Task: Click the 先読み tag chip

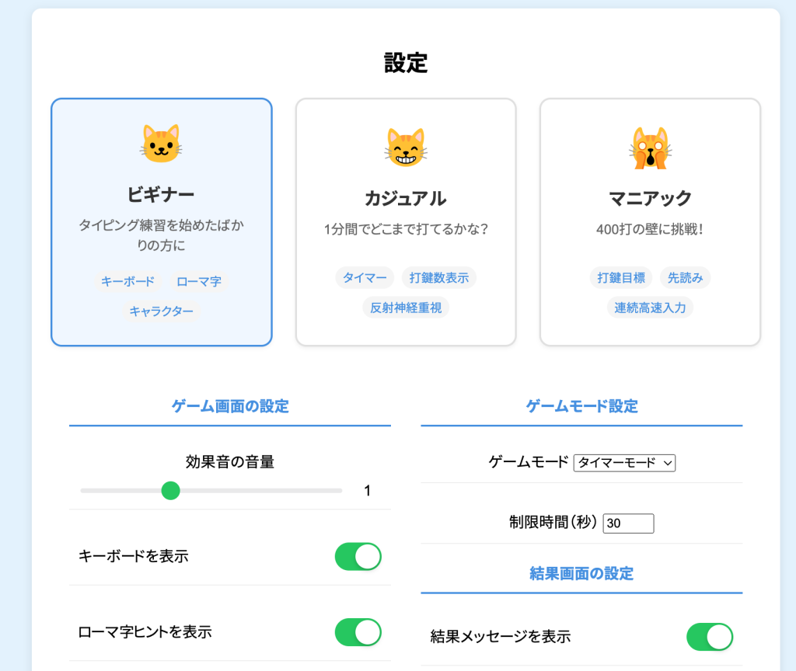Action: point(685,277)
